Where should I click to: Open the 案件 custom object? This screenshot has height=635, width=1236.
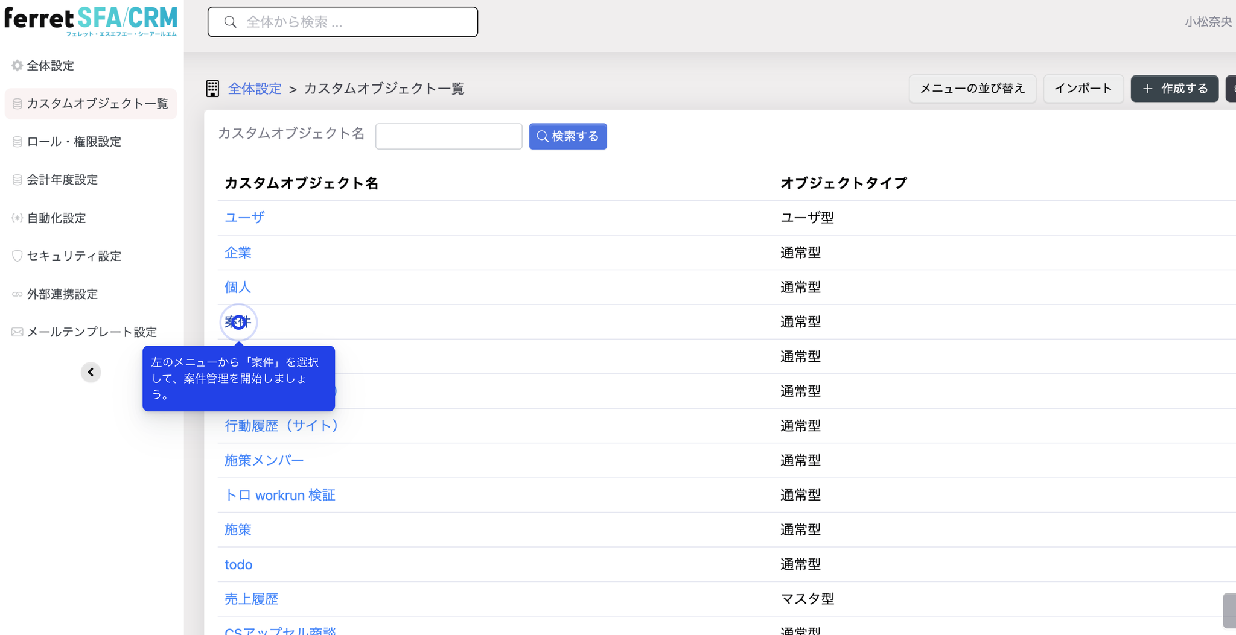click(238, 322)
